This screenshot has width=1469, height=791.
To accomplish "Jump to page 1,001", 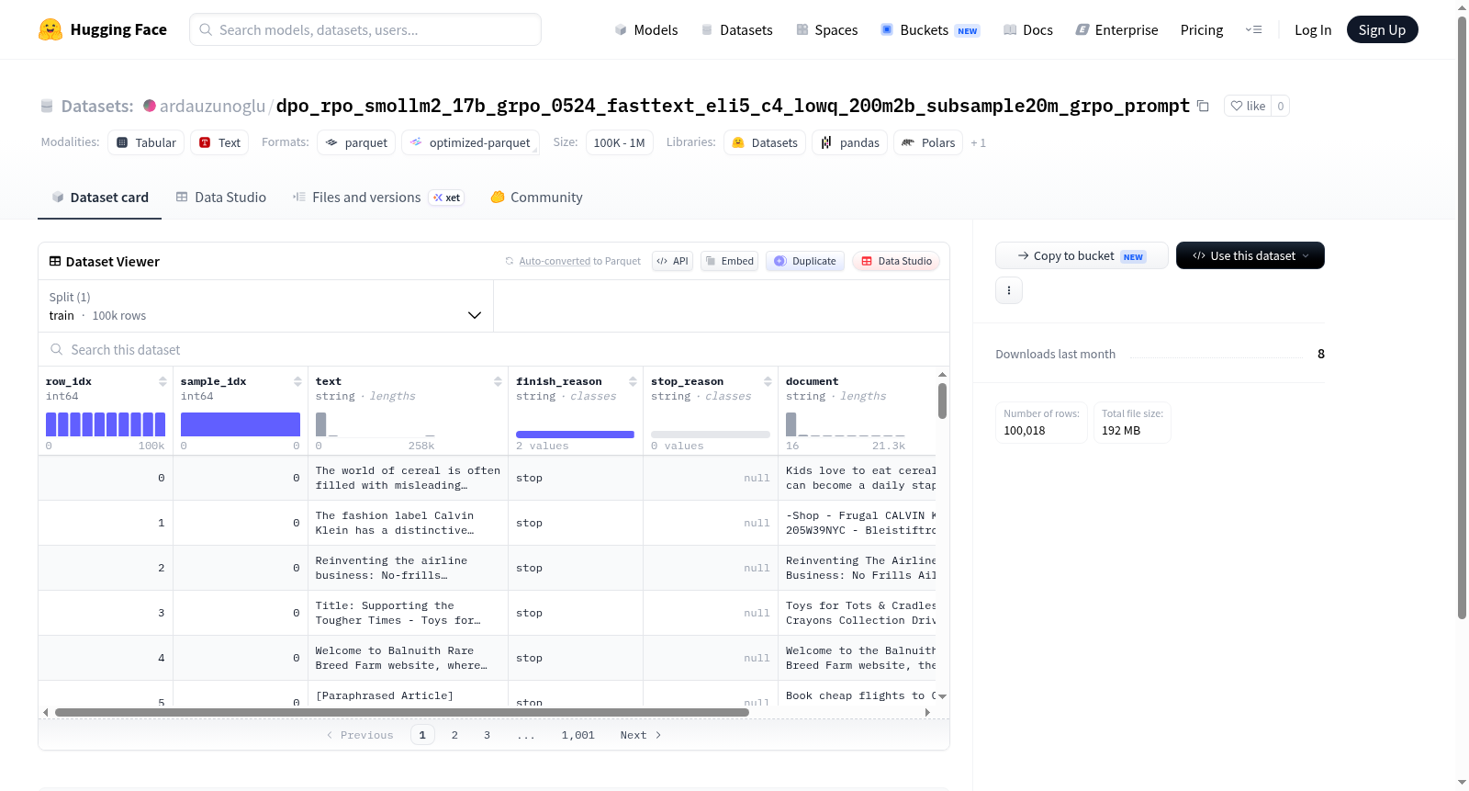I will click(x=578, y=735).
